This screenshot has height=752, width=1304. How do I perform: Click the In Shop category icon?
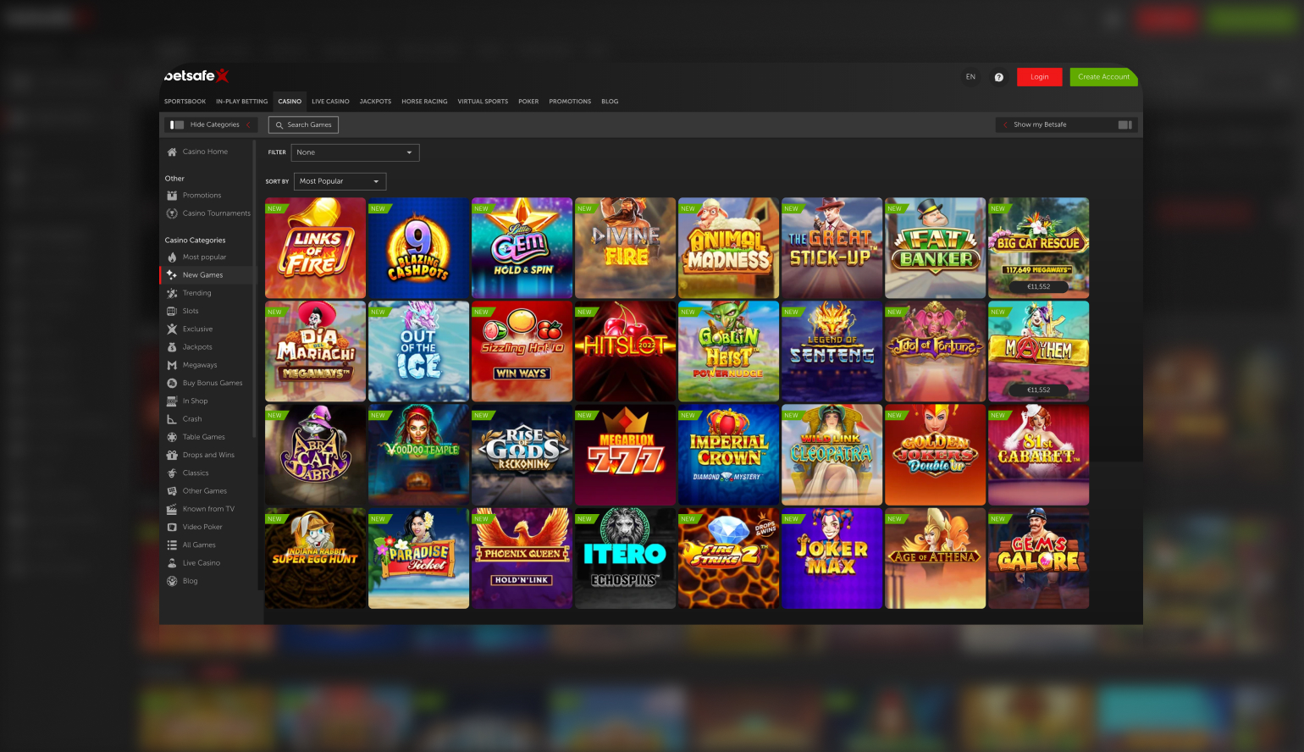172,401
